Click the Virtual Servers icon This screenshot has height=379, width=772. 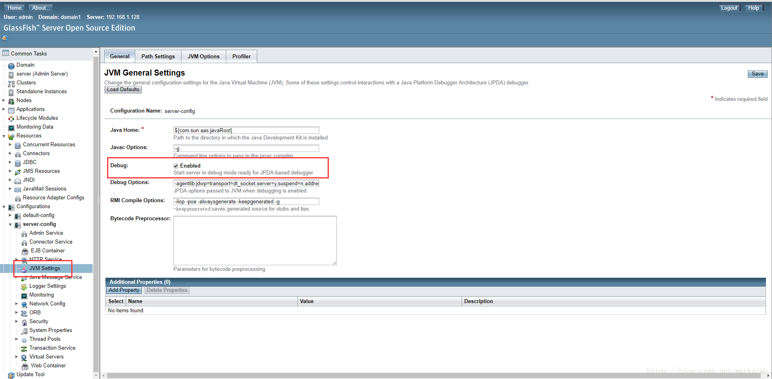coord(24,358)
